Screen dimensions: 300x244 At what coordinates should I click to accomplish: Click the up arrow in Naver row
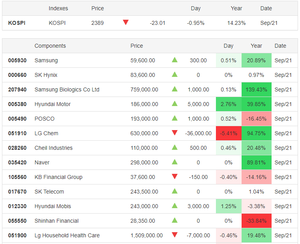pyautogui.click(x=175, y=162)
